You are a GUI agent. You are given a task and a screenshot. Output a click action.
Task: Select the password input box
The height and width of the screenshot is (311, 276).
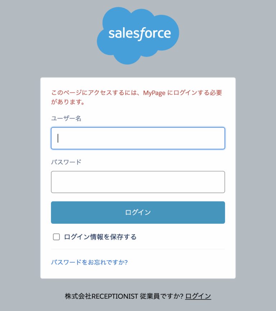point(138,182)
